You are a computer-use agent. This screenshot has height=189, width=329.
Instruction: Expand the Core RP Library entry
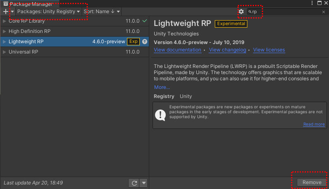click(4, 21)
